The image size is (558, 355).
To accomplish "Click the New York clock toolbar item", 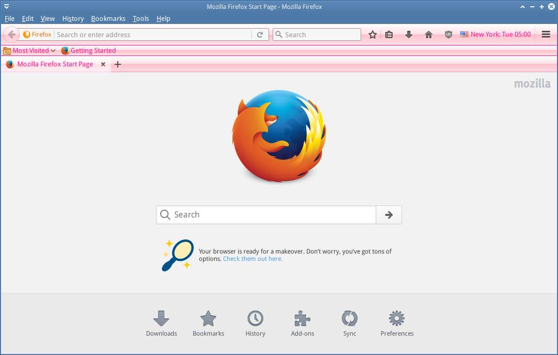I will pos(495,35).
